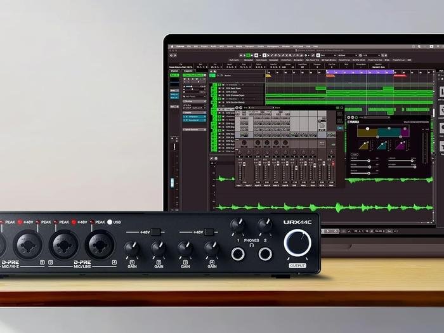Click the Undo arrow in Cubase toolbar
The height and width of the screenshot is (333, 444).
(171, 56)
